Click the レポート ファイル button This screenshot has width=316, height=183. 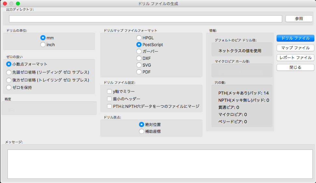click(295, 58)
